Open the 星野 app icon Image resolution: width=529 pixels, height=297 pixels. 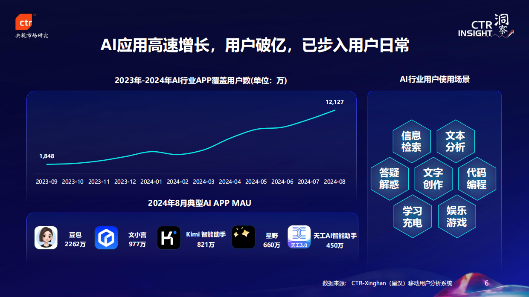(x=243, y=237)
